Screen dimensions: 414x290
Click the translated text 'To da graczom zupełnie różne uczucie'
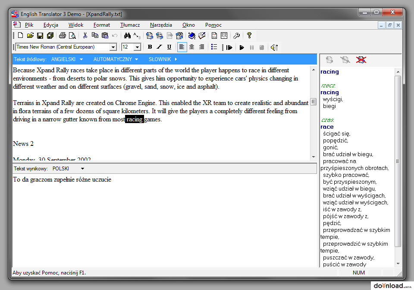(x=62, y=180)
